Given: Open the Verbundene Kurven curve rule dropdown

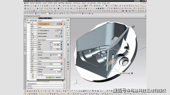Looking at the screenshot, I should (x=83, y=13).
